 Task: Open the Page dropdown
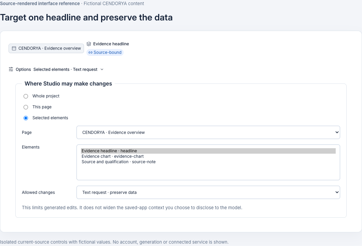[208, 133]
